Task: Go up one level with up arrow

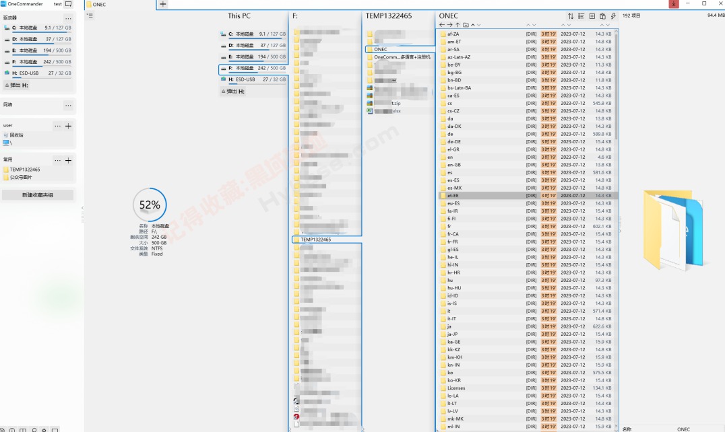Action: click(x=458, y=25)
